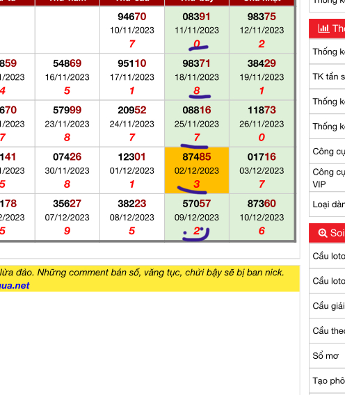
Task: Click the magnifier icon beside Soi heading
Action: [x=323, y=233]
